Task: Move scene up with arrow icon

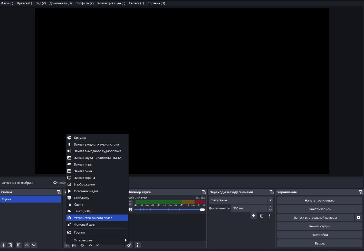Action: tap(27, 245)
